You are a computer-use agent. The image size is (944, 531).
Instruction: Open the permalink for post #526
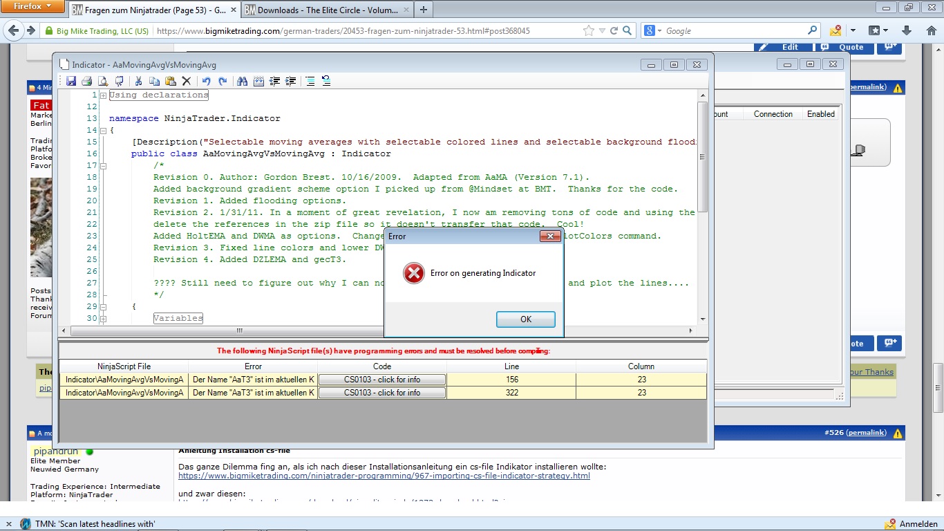click(866, 433)
